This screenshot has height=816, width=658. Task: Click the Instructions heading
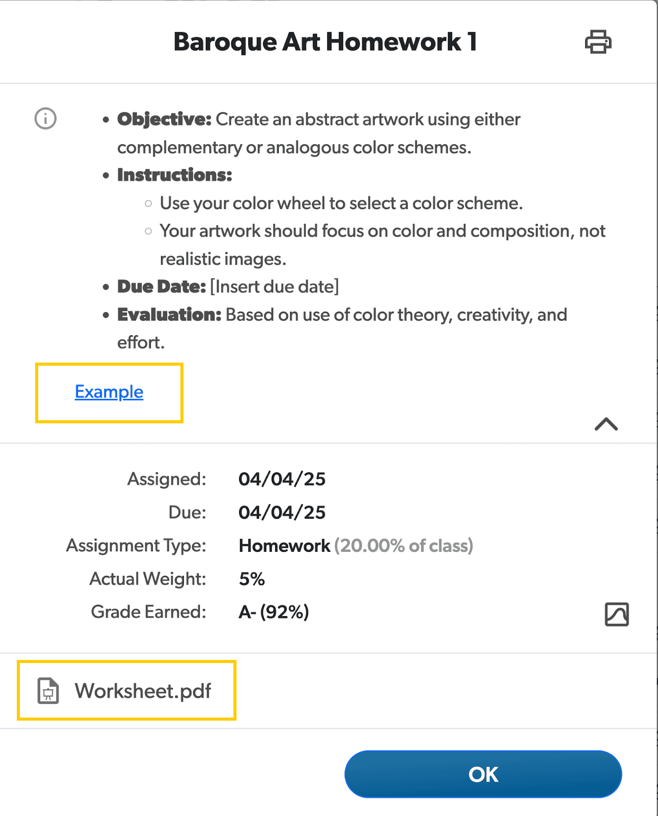174,175
